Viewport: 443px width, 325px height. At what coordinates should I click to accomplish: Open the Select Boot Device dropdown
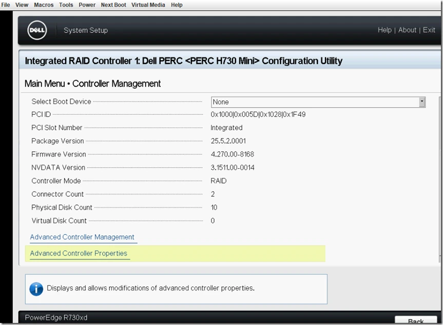point(318,102)
